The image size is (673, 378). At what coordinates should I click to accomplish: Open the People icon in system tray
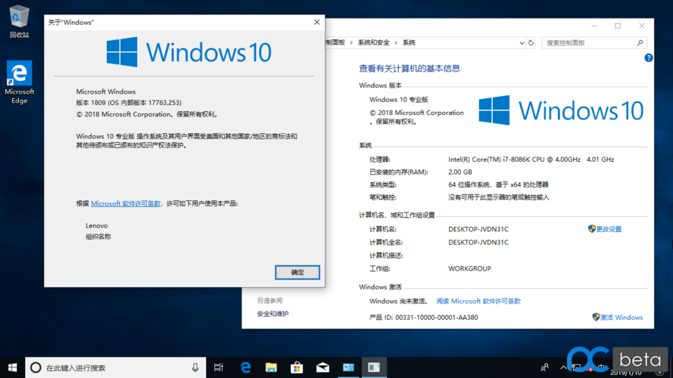544,367
